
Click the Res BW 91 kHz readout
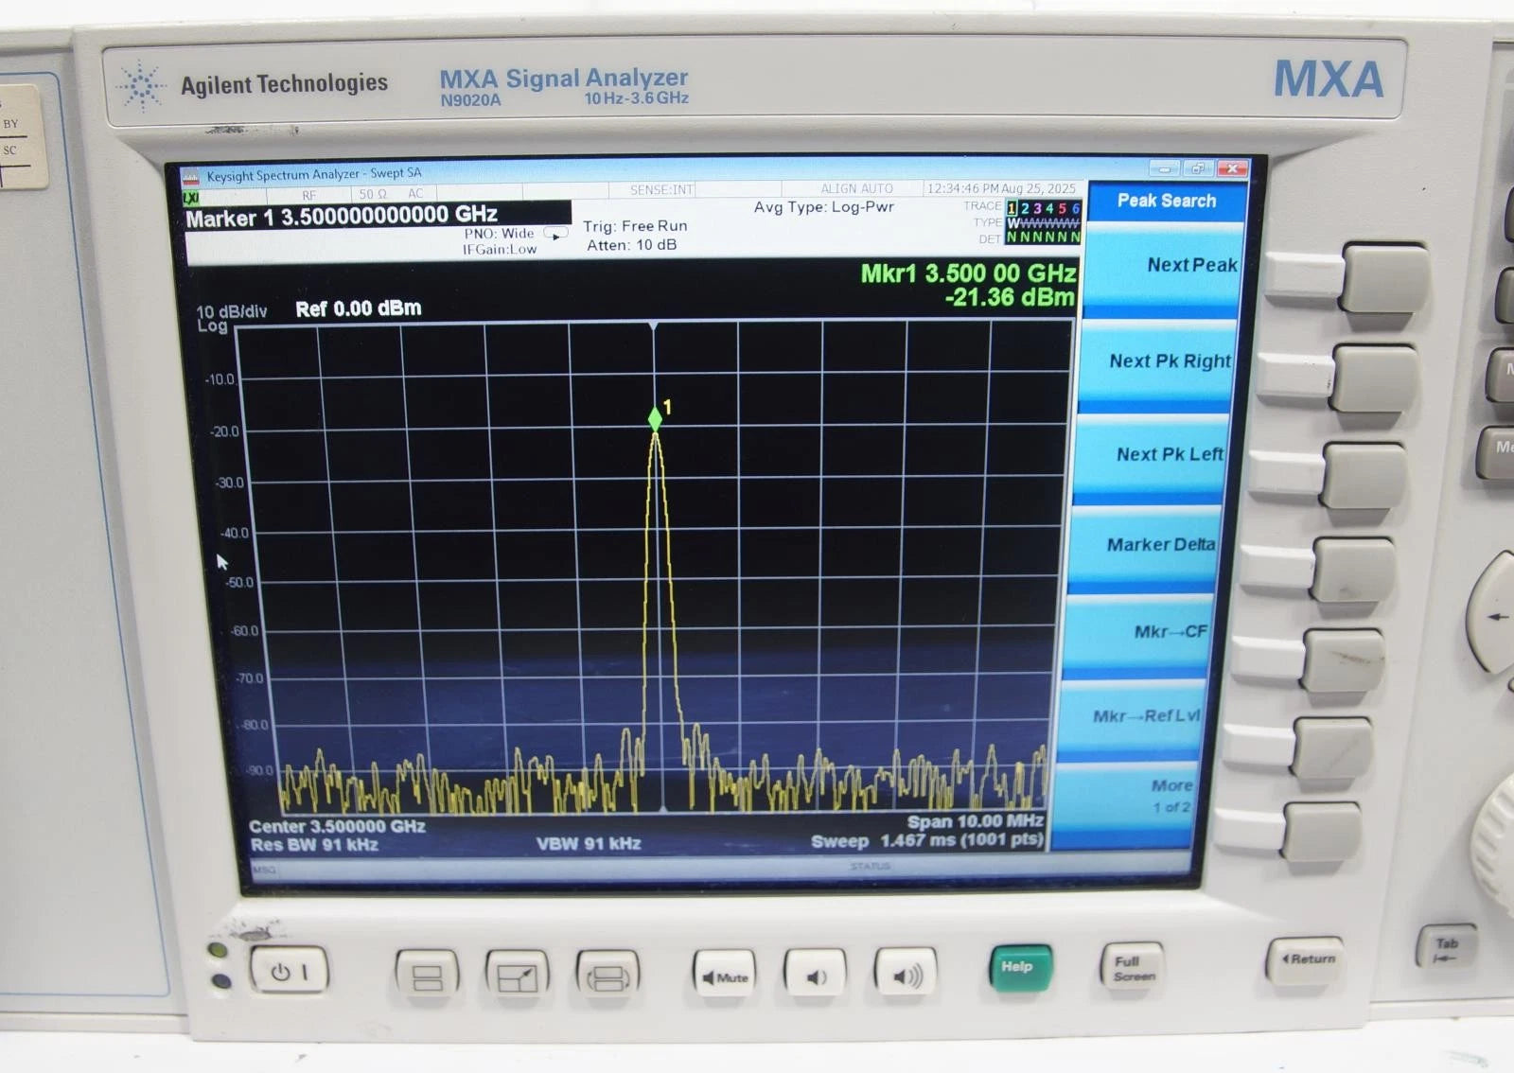click(x=314, y=845)
